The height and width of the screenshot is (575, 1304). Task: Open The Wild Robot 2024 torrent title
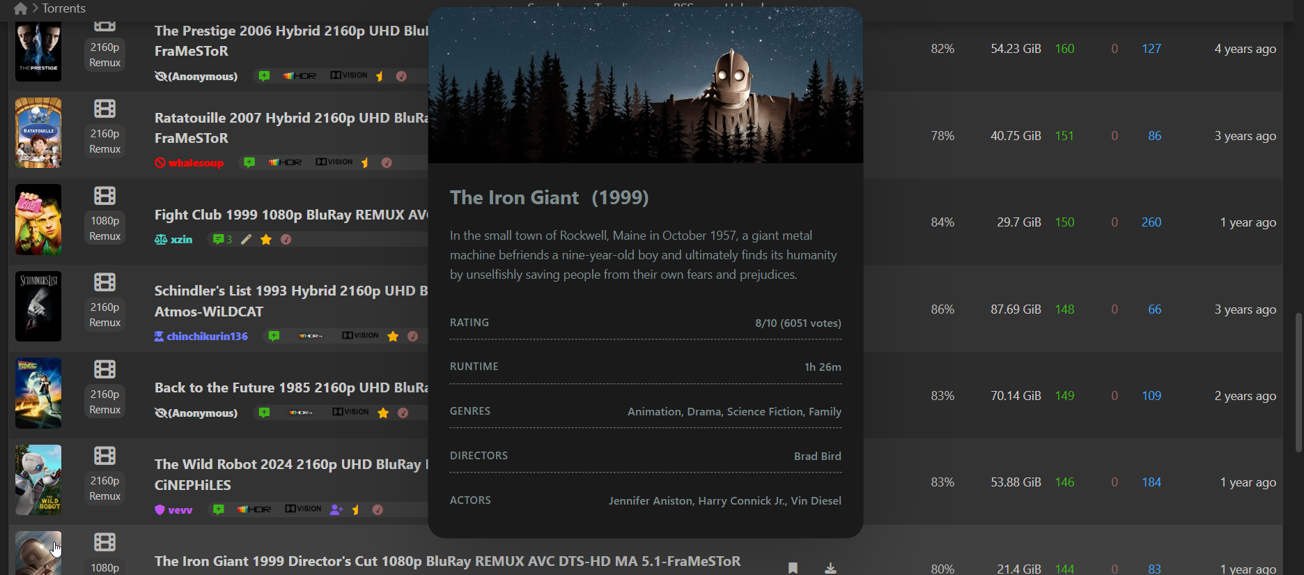point(291,475)
